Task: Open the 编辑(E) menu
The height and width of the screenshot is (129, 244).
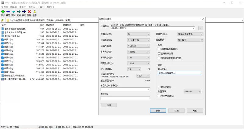Action: point(13,7)
